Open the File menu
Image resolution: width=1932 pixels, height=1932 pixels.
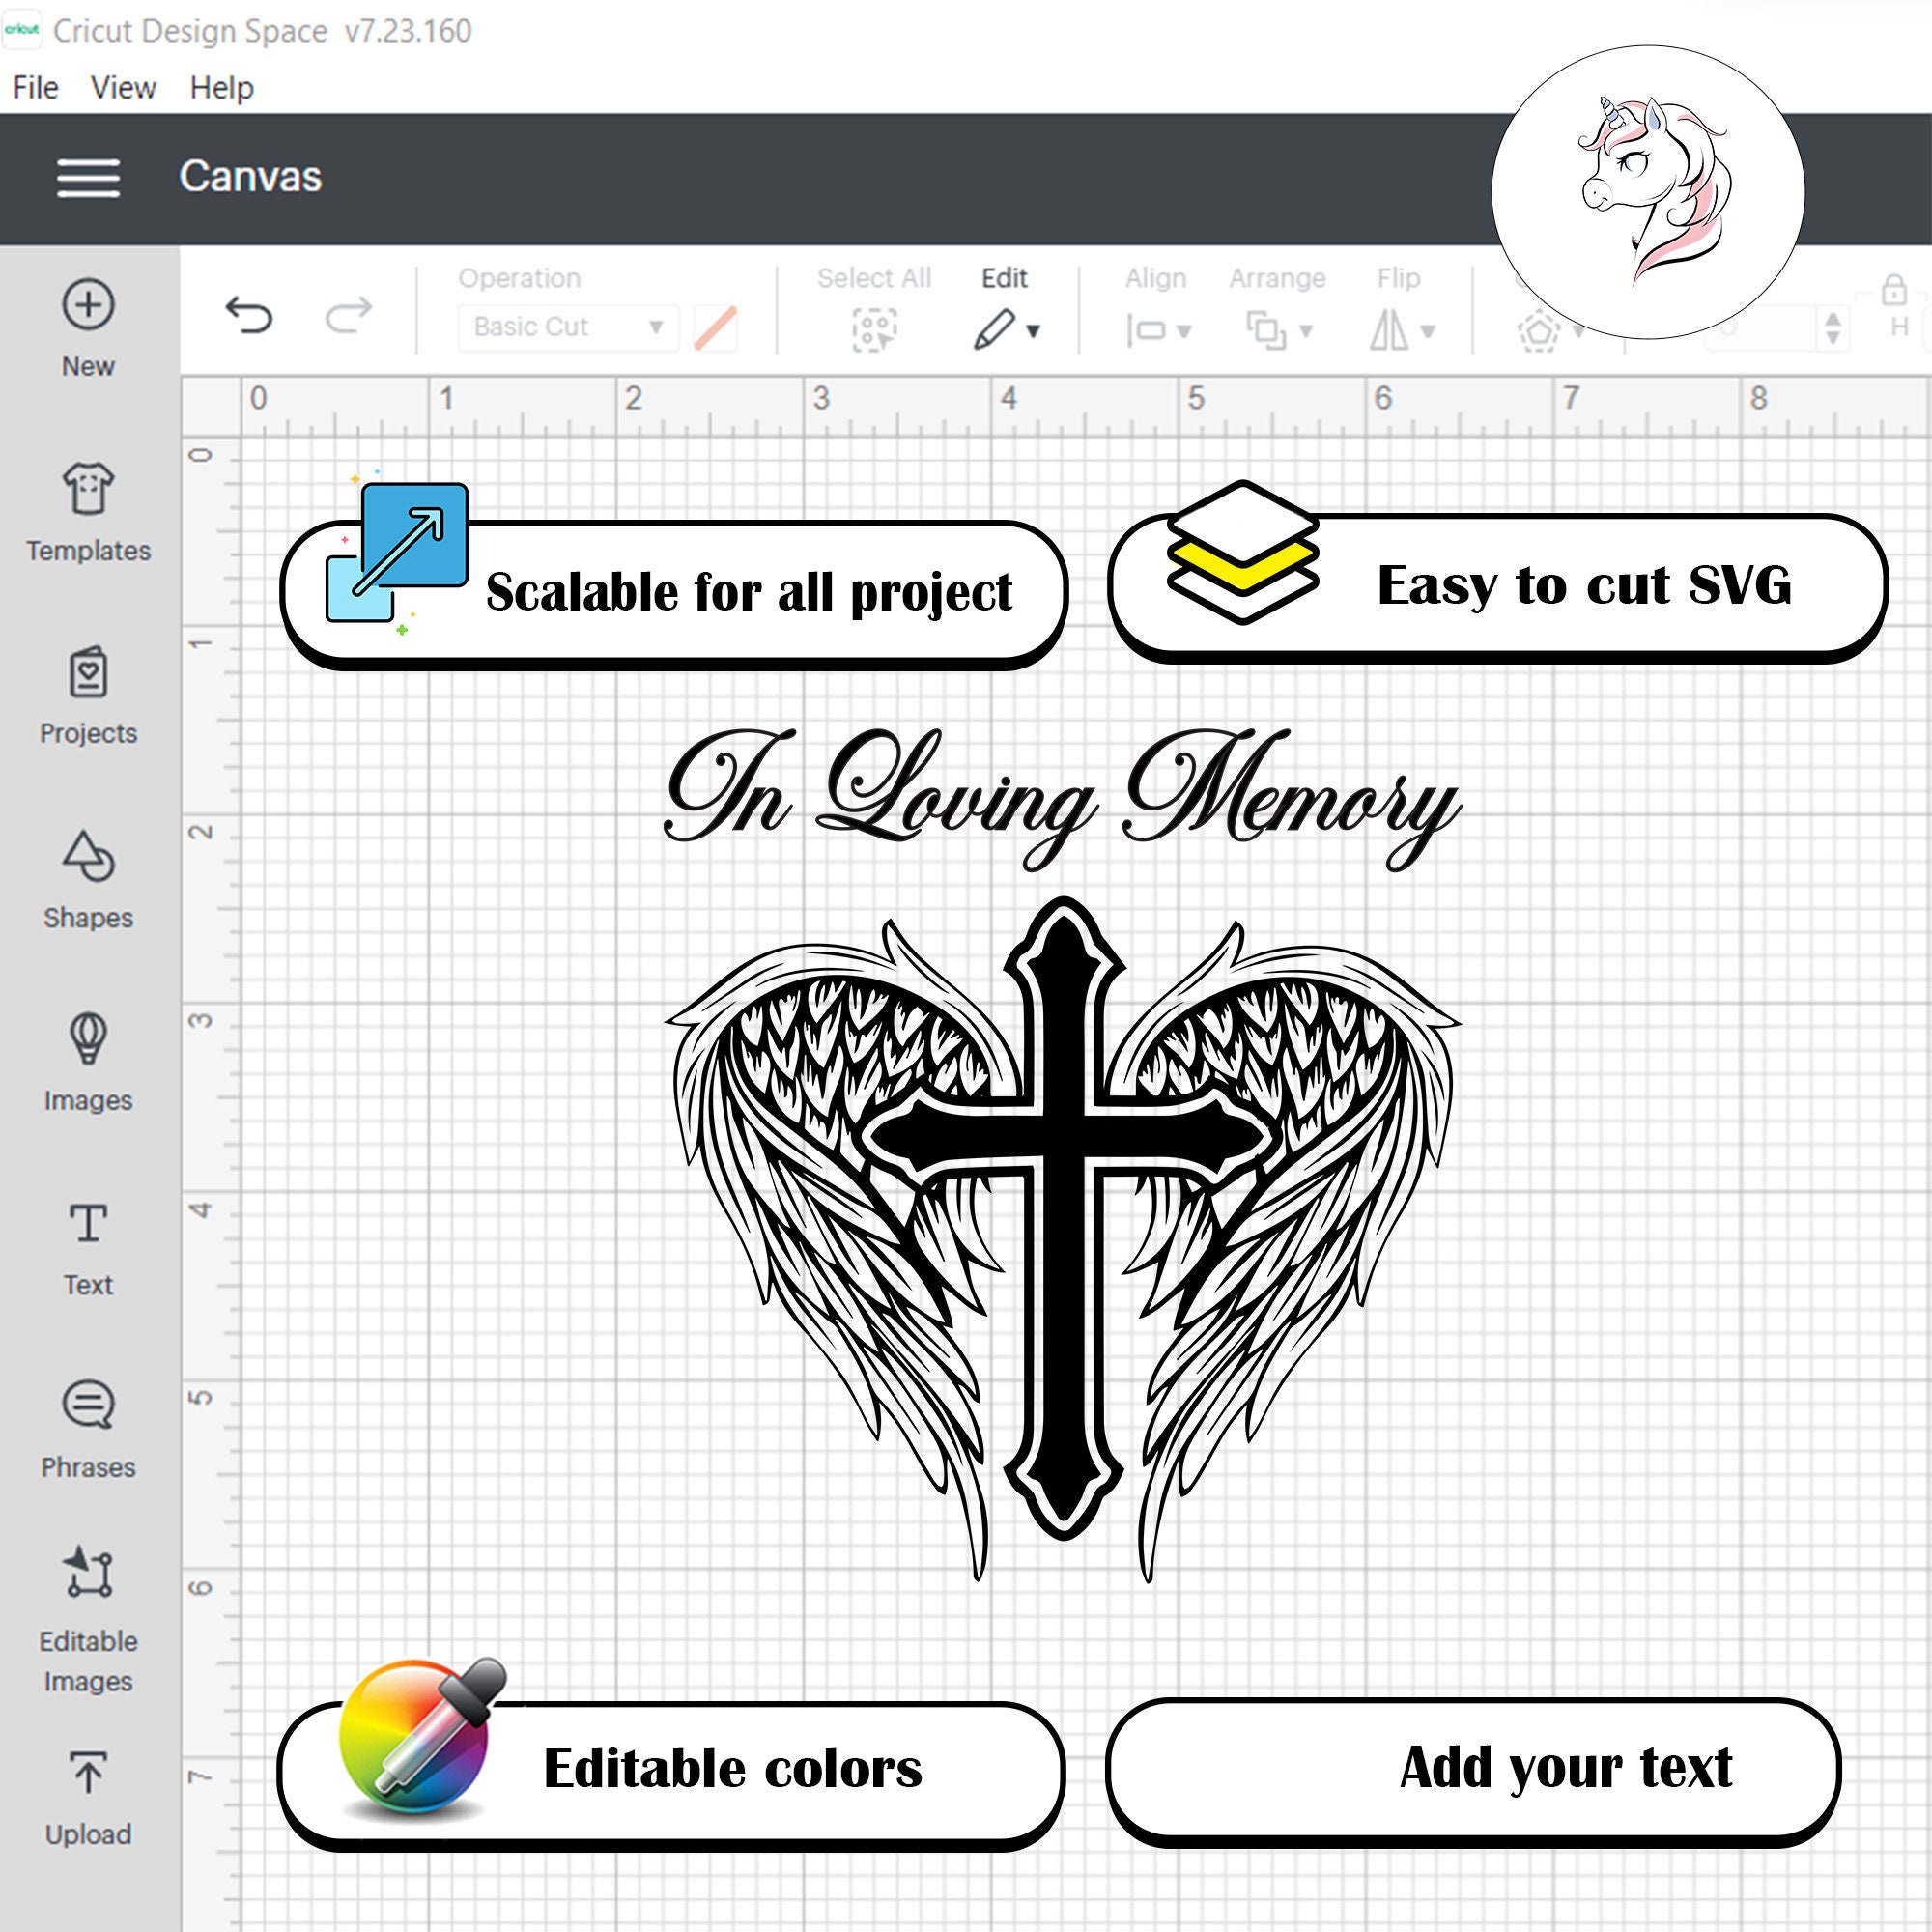35,87
